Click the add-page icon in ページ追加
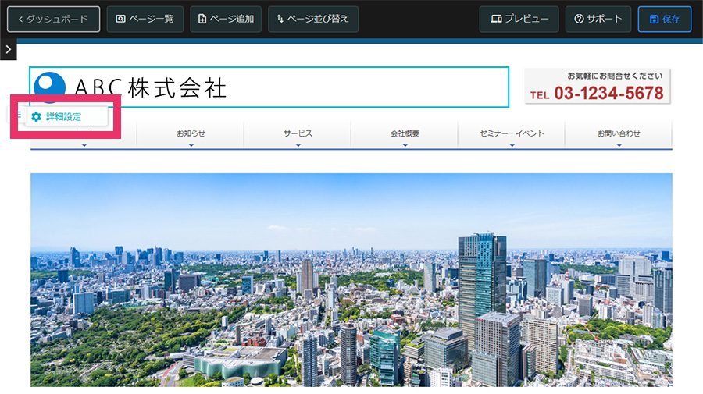The width and height of the screenshot is (703, 394). (x=202, y=19)
